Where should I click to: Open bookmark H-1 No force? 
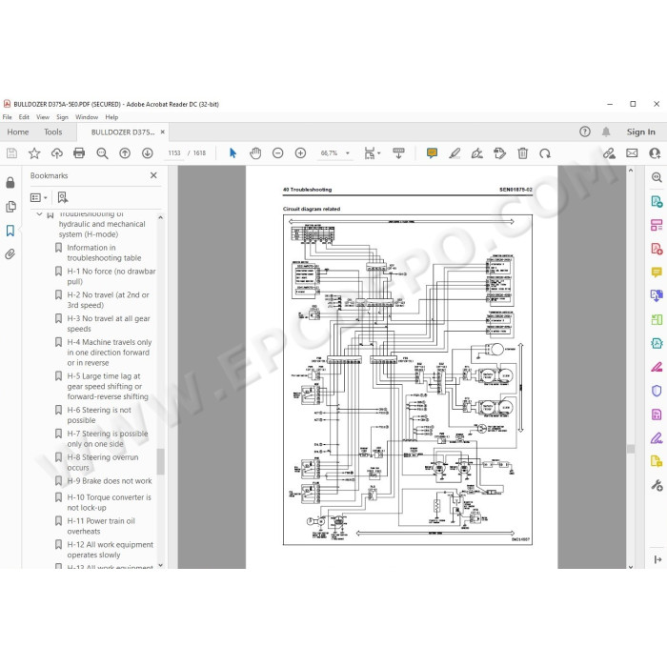[111, 276]
